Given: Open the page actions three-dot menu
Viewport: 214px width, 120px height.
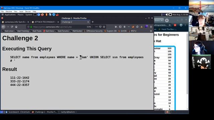Looking at the screenshot, I should [x=96, y=27].
